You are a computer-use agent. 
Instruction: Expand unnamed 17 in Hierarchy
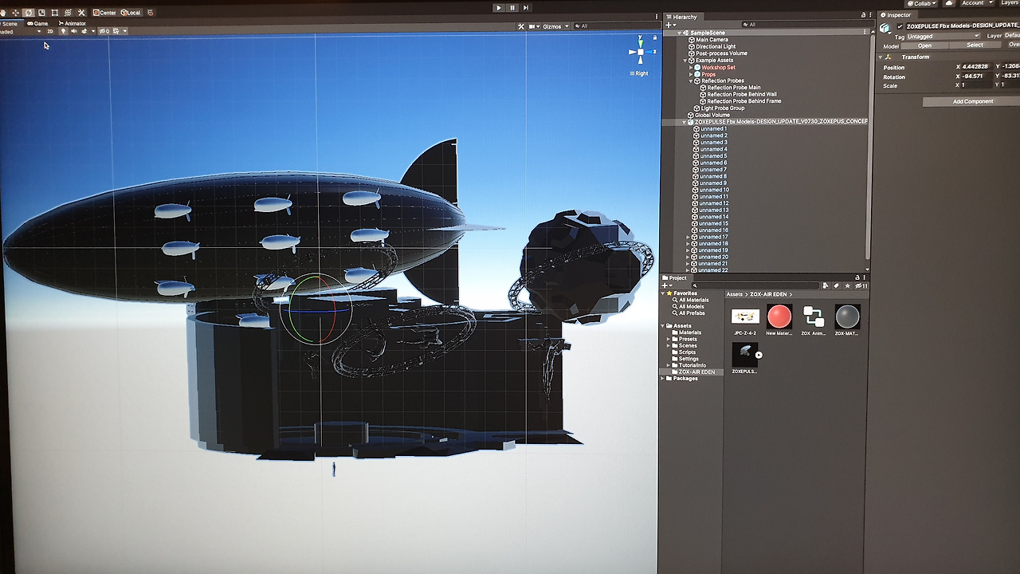688,238
